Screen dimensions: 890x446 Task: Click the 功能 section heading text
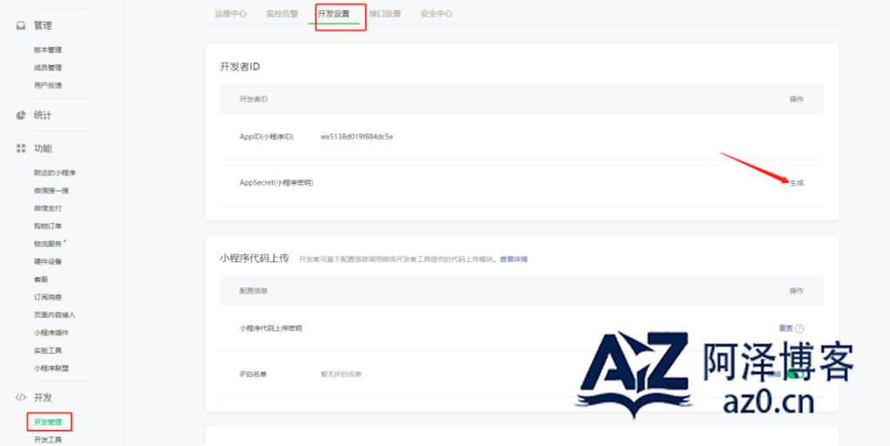(43, 148)
